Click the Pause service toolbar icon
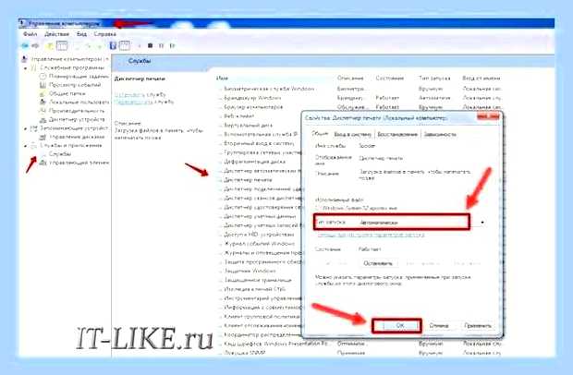 tap(161, 45)
